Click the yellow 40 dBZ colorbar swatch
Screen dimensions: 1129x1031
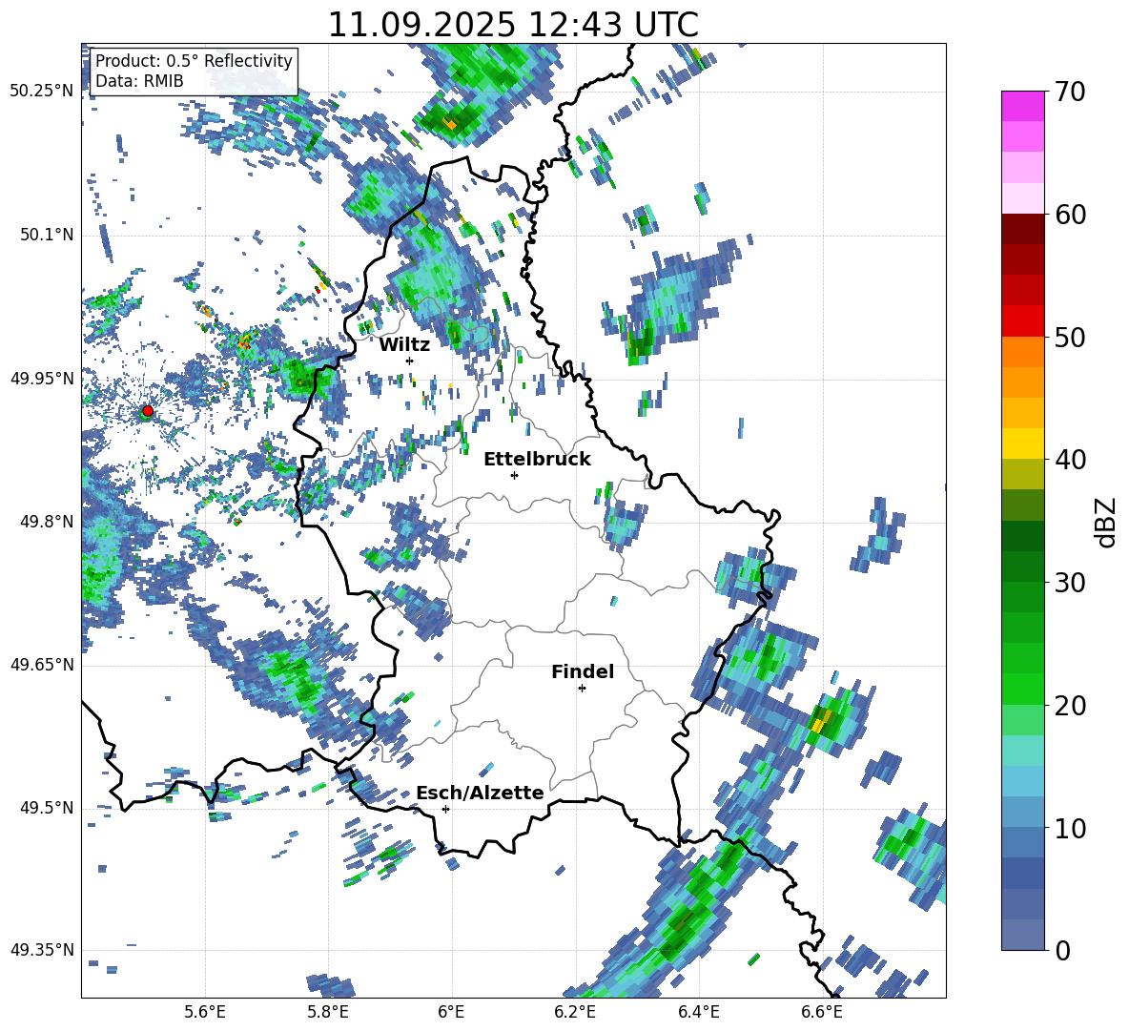1022,443
